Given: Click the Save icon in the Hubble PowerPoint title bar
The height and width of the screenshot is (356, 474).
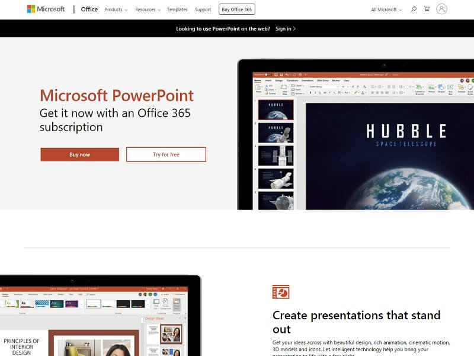Looking at the screenshot, I should point(281,75).
